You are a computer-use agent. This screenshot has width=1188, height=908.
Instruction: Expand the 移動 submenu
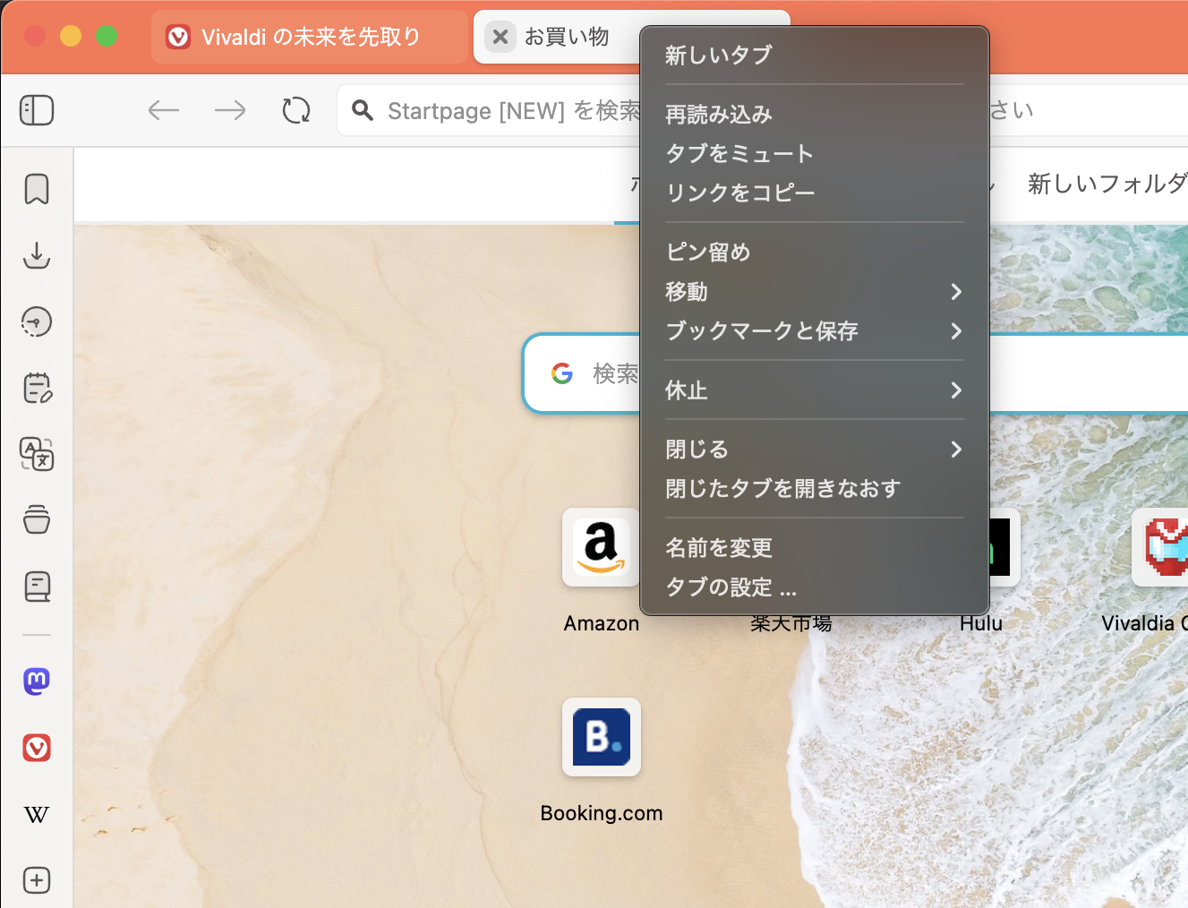pos(687,291)
